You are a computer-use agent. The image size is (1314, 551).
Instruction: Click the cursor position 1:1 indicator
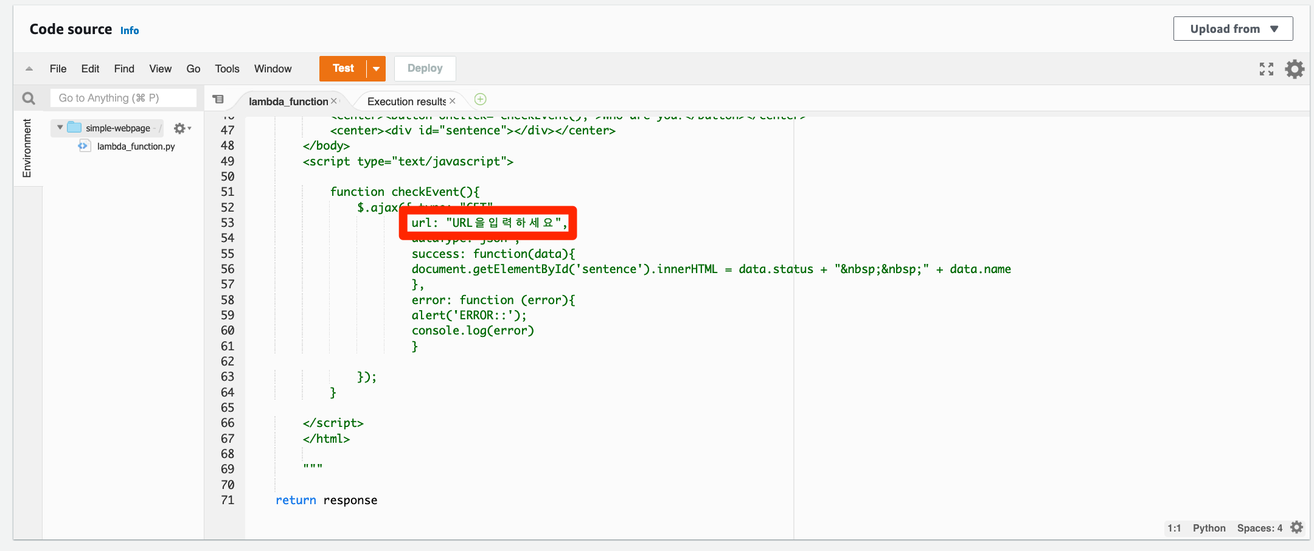[x=1174, y=528]
